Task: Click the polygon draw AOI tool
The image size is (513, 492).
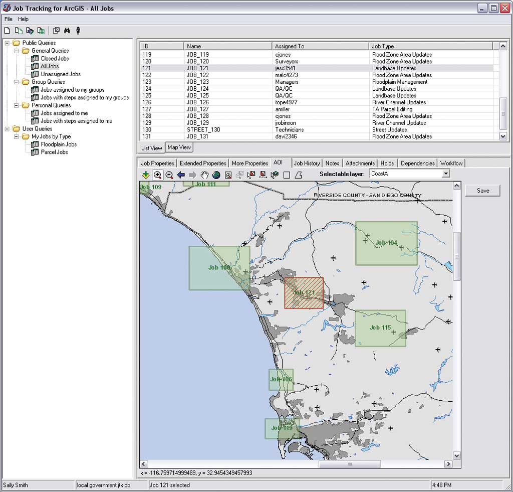Action: tap(298, 175)
